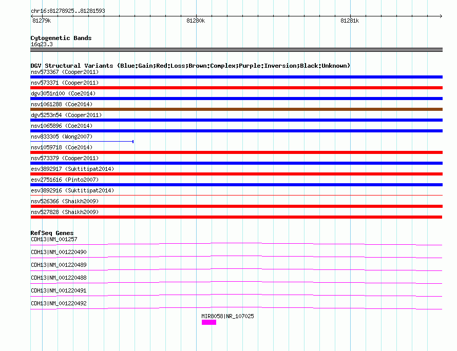Image resolution: width=457 pixels, height=351 pixels.
Task: Select the red esv3892917 bar
Action: tap(236, 174)
